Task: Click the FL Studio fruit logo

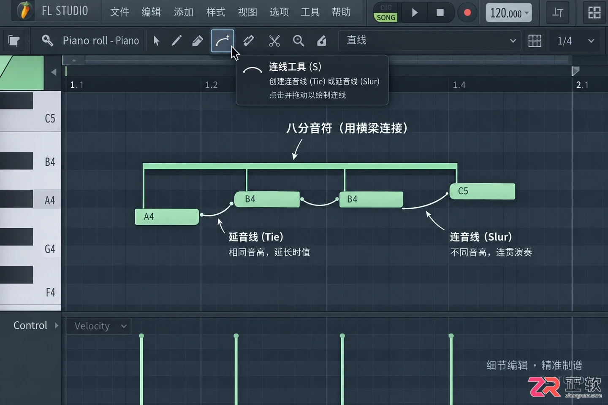Action: (x=24, y=11)
